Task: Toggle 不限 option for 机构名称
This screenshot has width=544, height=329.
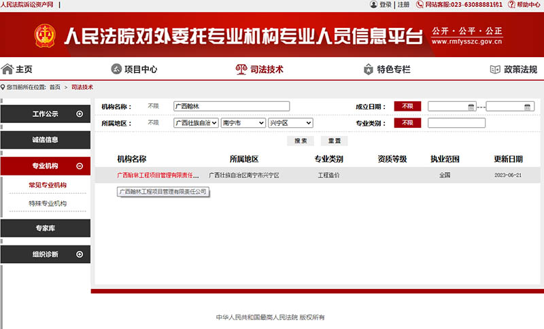Action: [154, 106]
